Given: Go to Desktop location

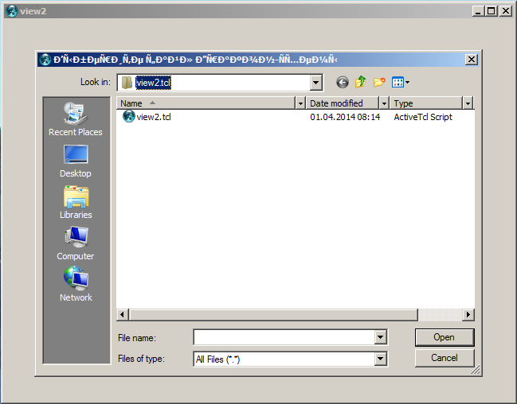Looking at the screenshot, I should pos(75,160).
